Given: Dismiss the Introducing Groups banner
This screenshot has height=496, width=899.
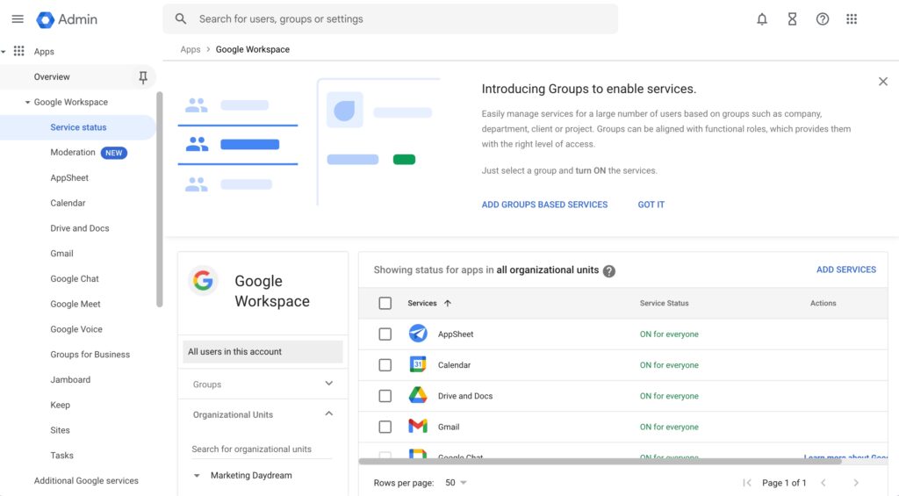Looking at the screenshot, I should tap(883, 82).
